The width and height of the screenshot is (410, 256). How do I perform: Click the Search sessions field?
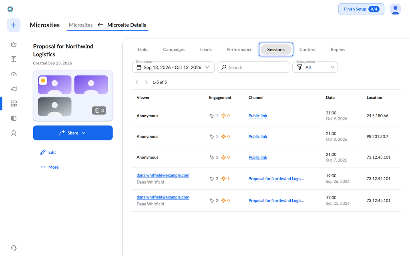pos(253,67)
